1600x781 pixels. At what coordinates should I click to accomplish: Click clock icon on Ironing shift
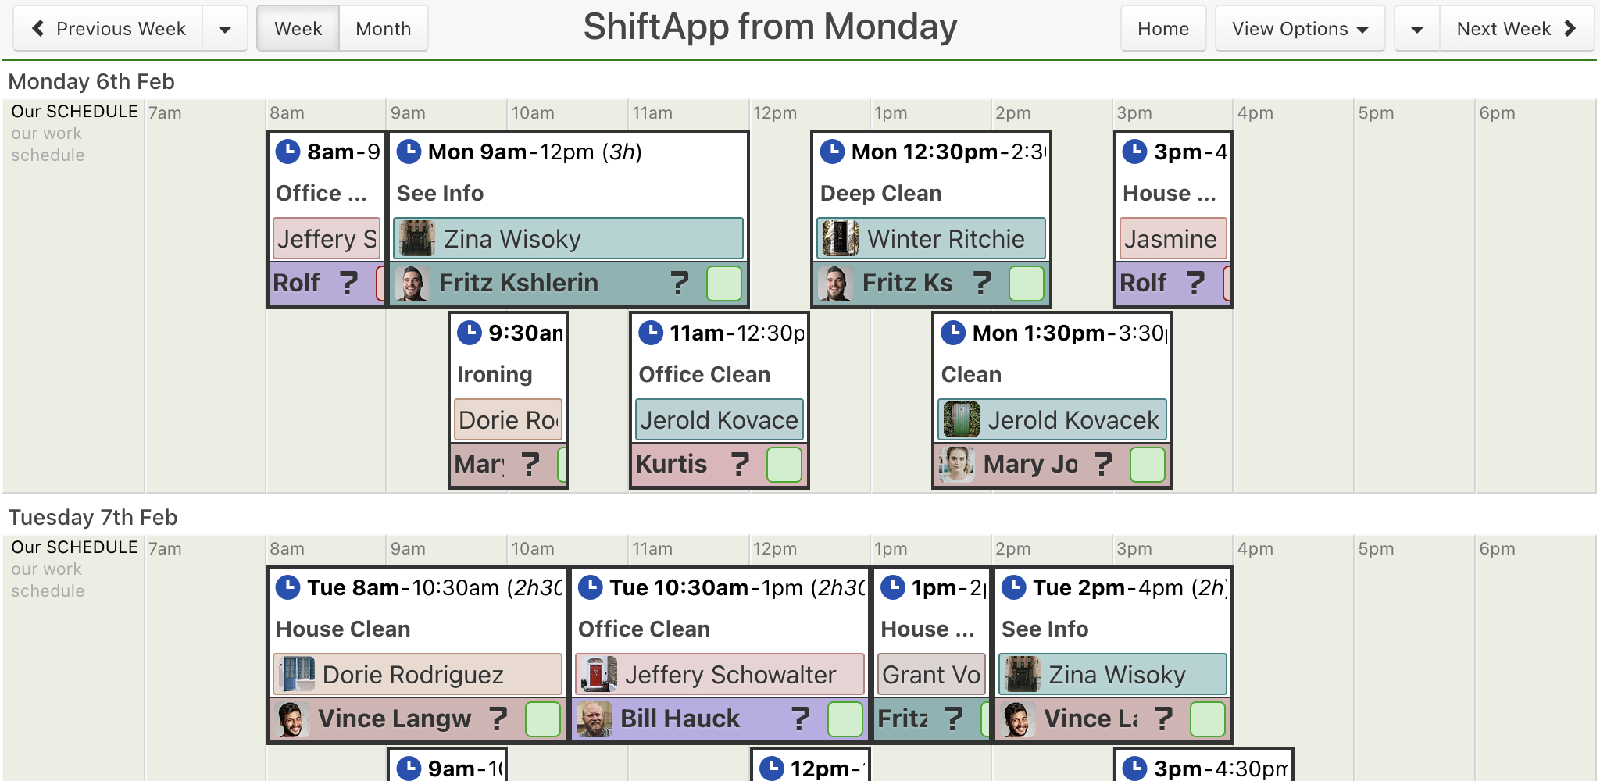[x=469, y=333]
